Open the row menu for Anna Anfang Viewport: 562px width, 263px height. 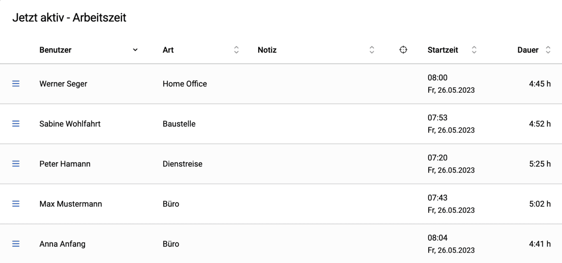(x=16, y=244)
